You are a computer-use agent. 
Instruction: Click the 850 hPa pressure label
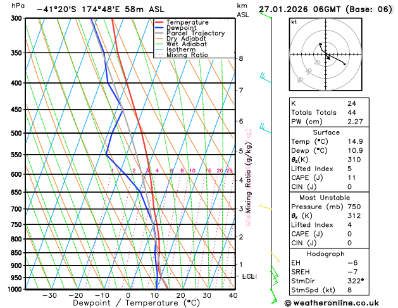(x=18, y=253)
